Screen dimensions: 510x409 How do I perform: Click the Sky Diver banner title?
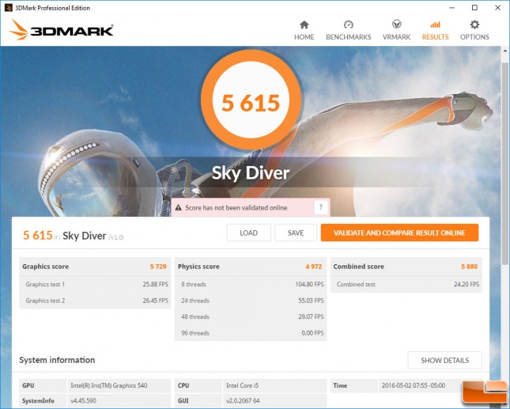(x=251, y=172)
